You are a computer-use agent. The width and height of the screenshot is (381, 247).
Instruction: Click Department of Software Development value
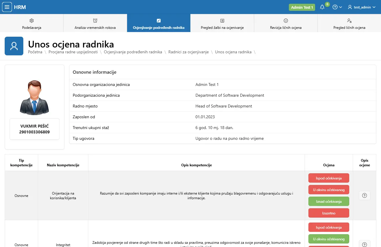pyautogui.click(x=230, y=95)
